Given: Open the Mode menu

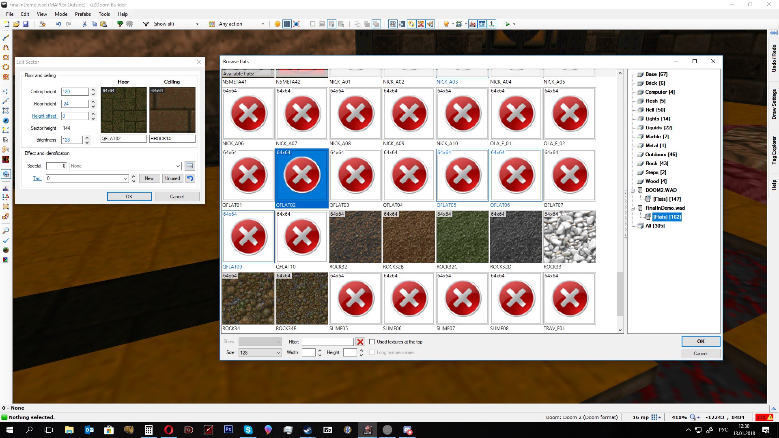Looking at the screenshot, I should tap(61, 14).
